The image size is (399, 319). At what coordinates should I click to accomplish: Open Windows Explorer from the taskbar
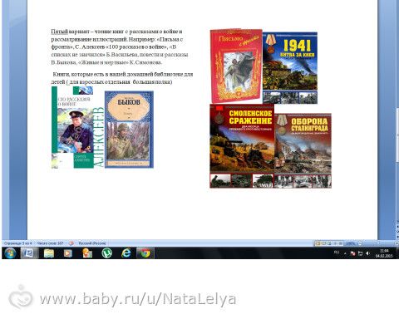tap(49, 253)
